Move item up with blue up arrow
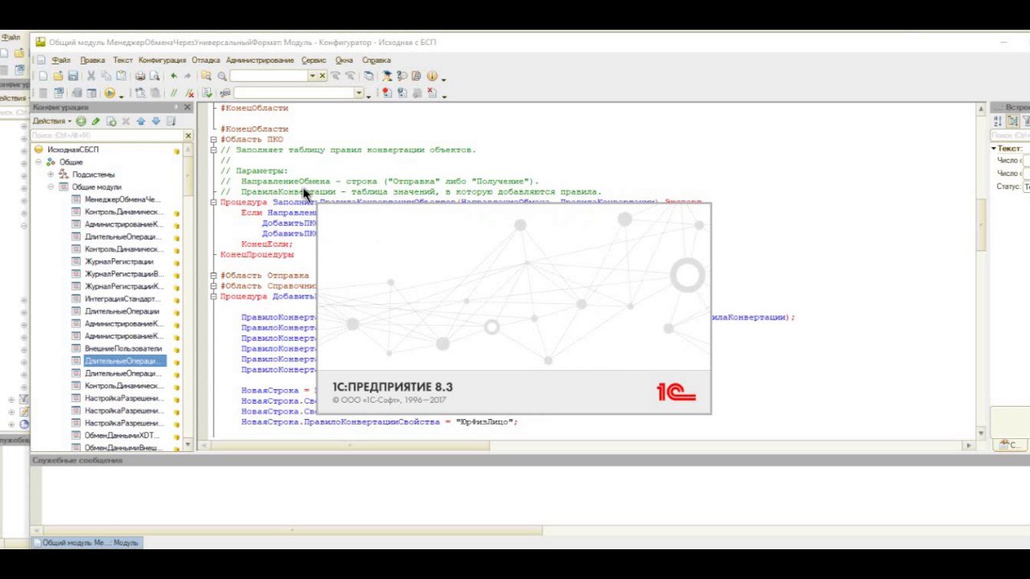 (141, 121)
